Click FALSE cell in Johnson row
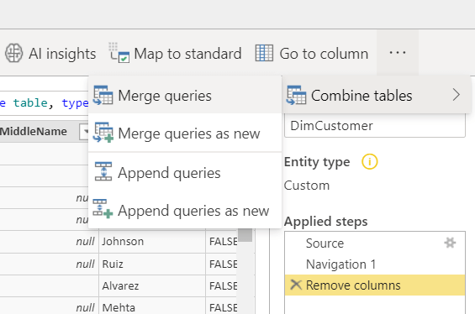 pyautogui.click(x=222, y=242)
